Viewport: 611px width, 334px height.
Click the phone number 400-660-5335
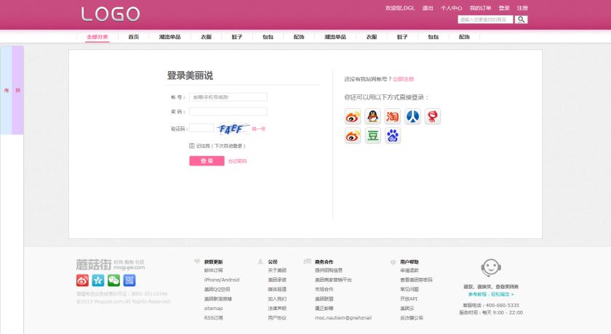pyautogui.click(x=503, y=306)
